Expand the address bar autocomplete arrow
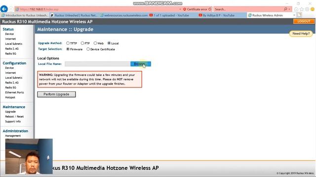Image resolution: width=316 pixels, height=177 pixels. pyautogui.click(x=180, y=9)
